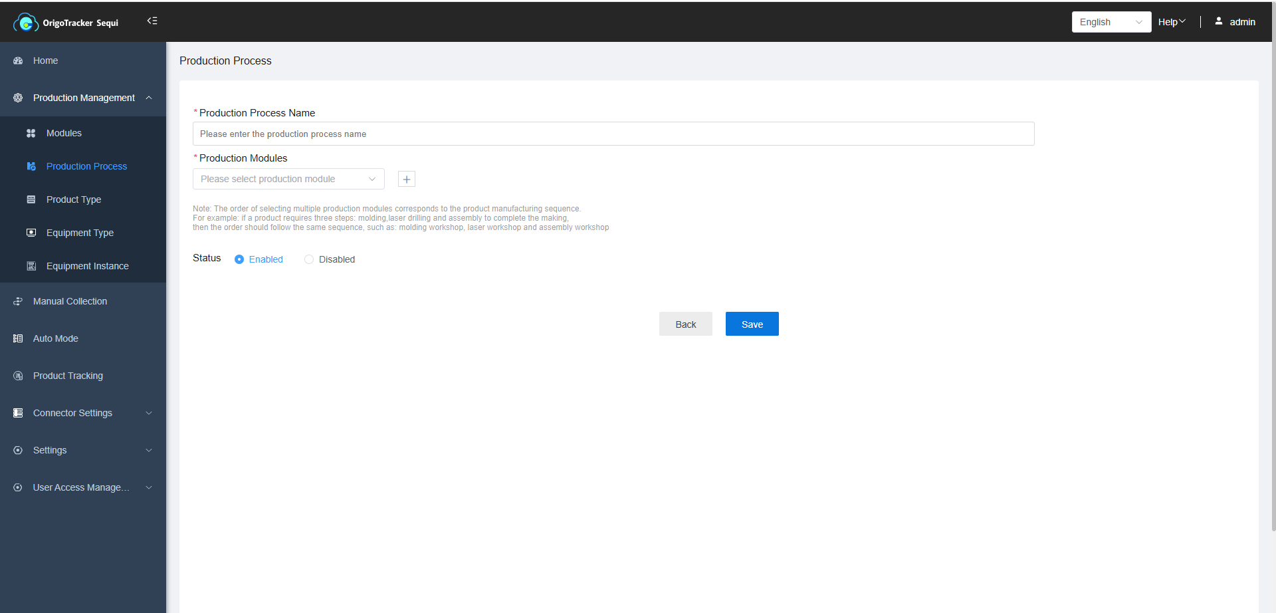Click the Production Process Name input field
The width and height of the screenshot is (1276, 613).
pyautogui.click(x=613, y=134)
